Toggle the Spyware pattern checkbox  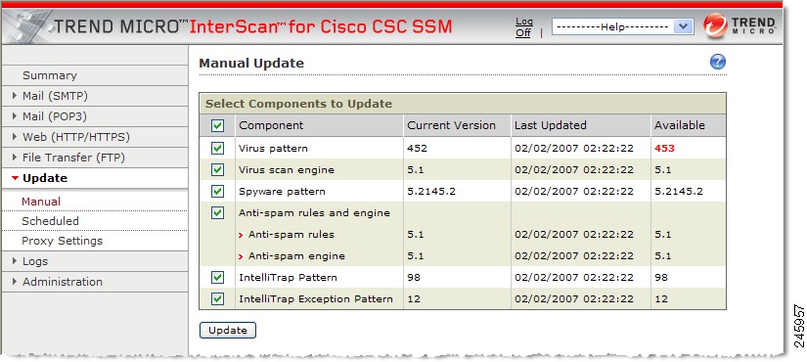[x=218, y=191]
